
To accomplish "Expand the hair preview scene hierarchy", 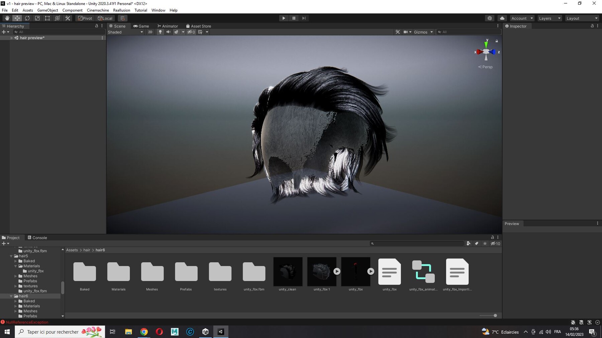I will coord(12,38).
